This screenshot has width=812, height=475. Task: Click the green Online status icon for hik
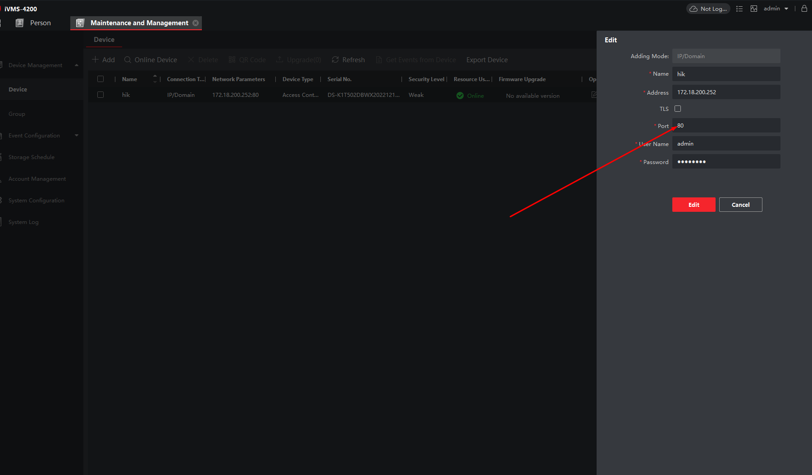point(460,96)
